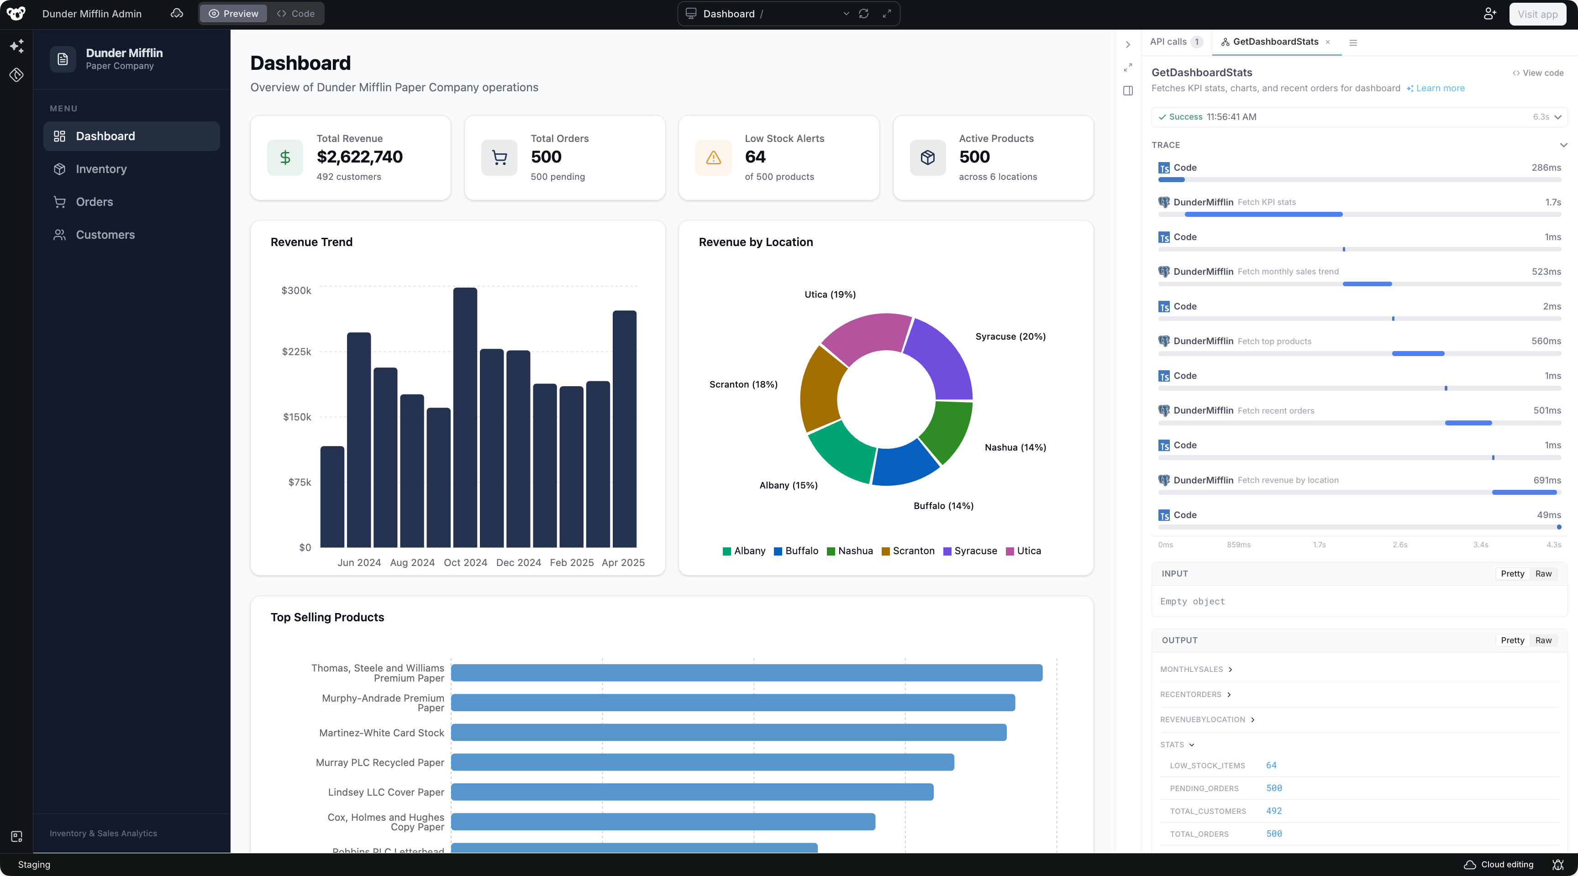1578x876 pixels.
Task: Click the Fetch top products trace row
Action: click(1359, 346)
